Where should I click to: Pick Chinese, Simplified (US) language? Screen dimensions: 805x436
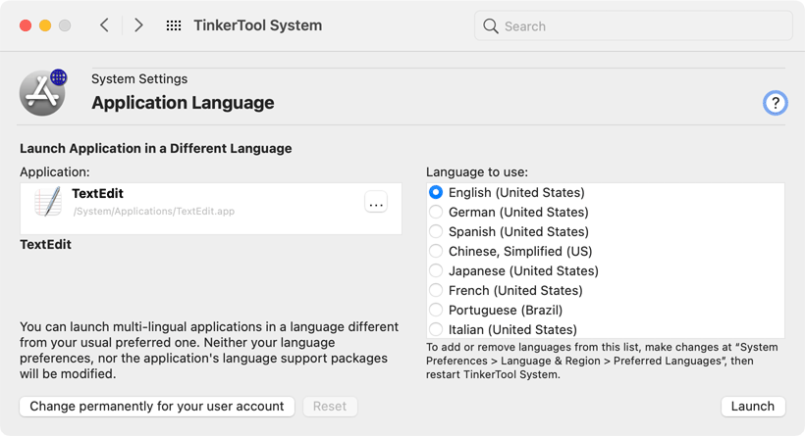(436, 251)
